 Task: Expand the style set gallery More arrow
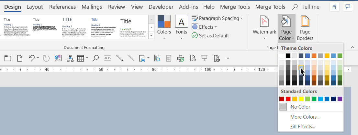(x=151, y=35)
